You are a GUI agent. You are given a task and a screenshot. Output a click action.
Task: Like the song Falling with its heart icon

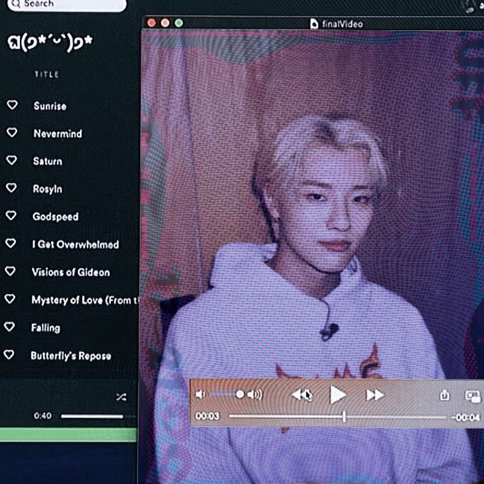pos(9,327)
